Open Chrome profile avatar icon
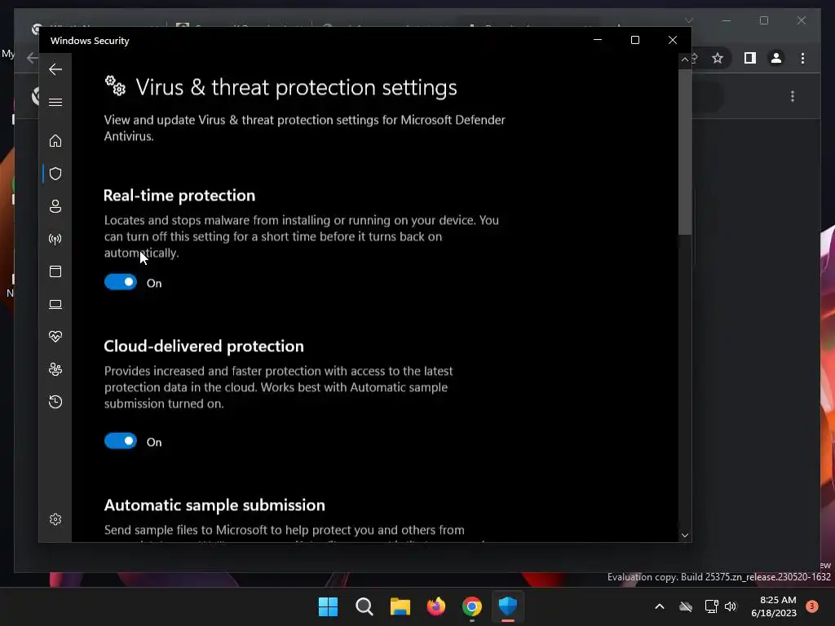 [x=776, y=58]
